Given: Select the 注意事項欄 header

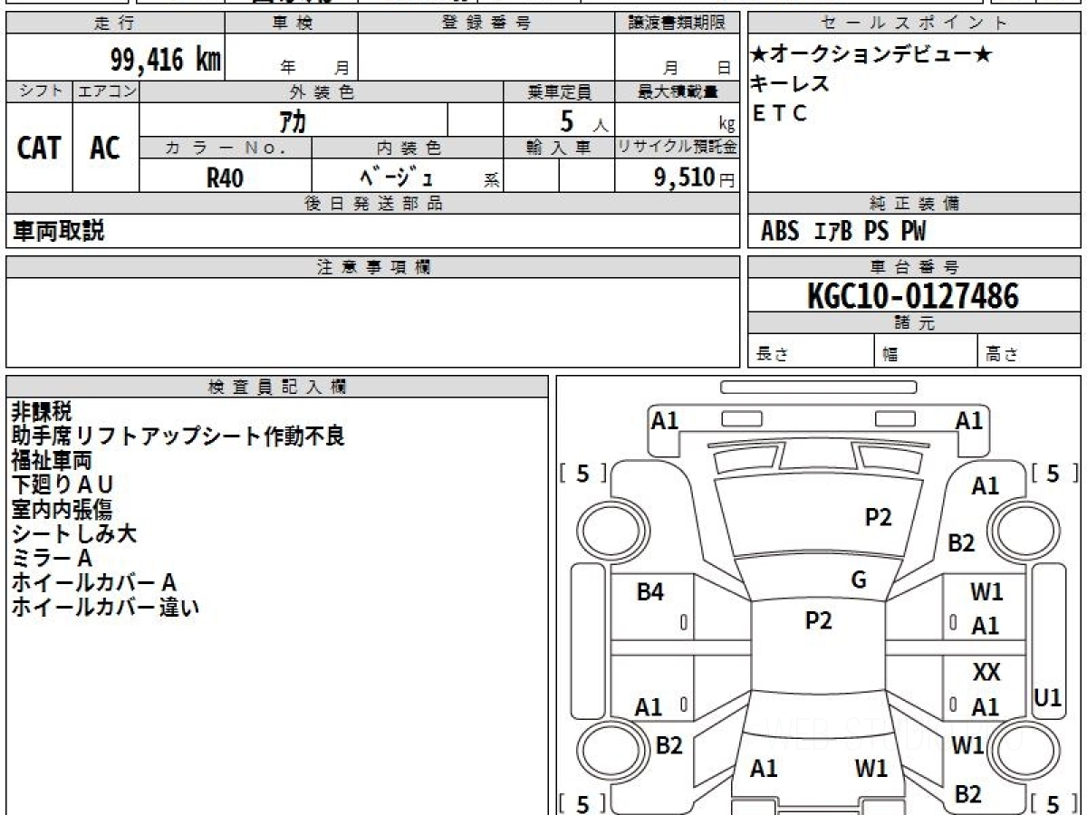Looking at the screenshot, I should (373, 267).
